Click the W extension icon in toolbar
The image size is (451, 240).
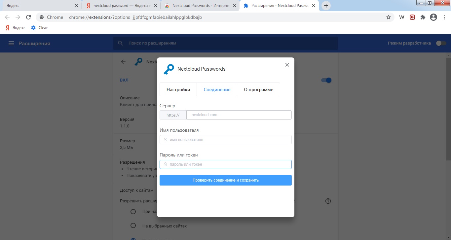(401, 17)
